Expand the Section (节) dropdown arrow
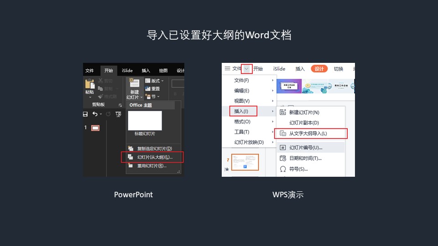The width and height of the screenshot is (438, 246). [158, 97]
